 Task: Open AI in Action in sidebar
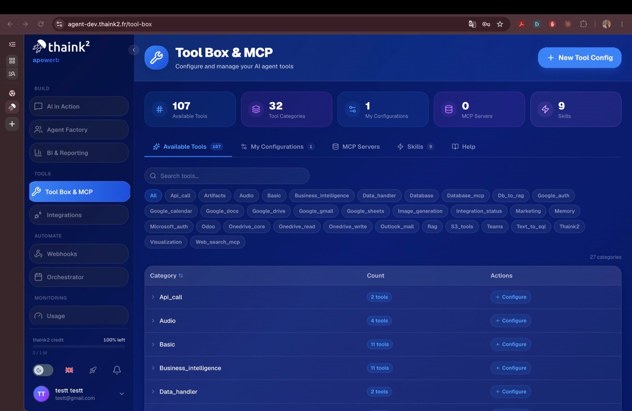[79, 106]
